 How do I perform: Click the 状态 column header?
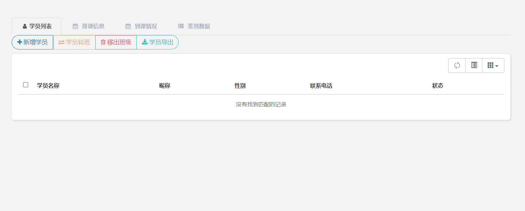coord(438,86)
